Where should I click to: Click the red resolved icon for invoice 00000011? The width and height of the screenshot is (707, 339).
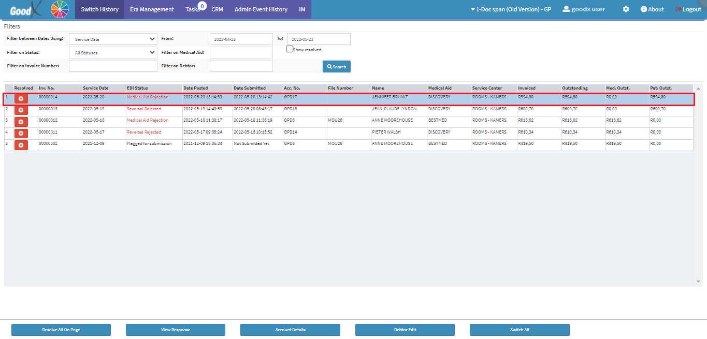(x=21, y=134)
